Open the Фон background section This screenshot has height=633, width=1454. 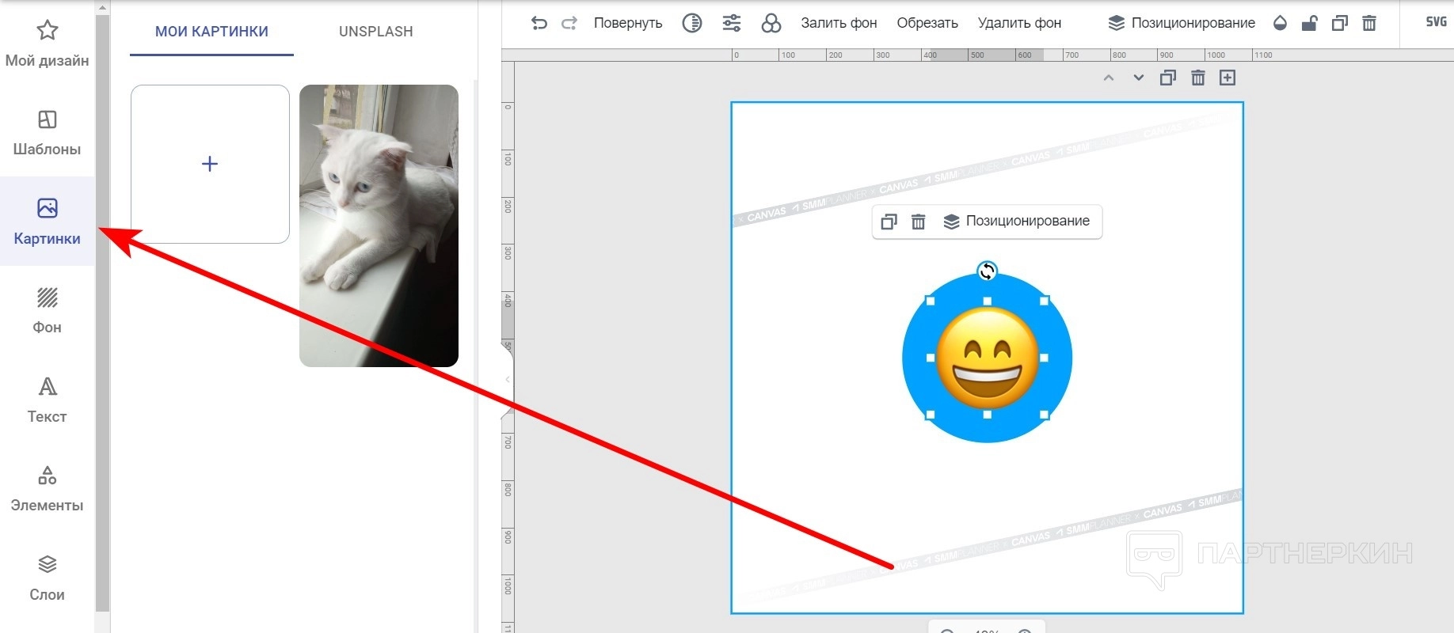47,311
